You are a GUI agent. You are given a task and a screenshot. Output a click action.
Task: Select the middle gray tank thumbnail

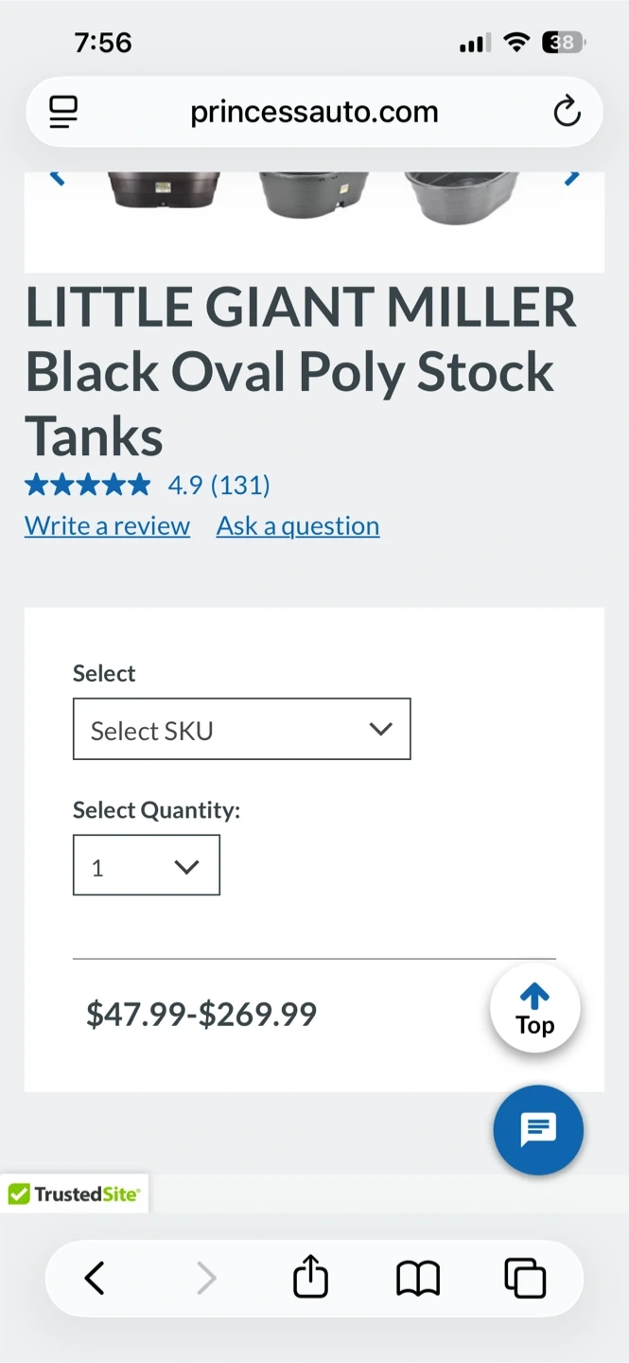pos(312,194)
